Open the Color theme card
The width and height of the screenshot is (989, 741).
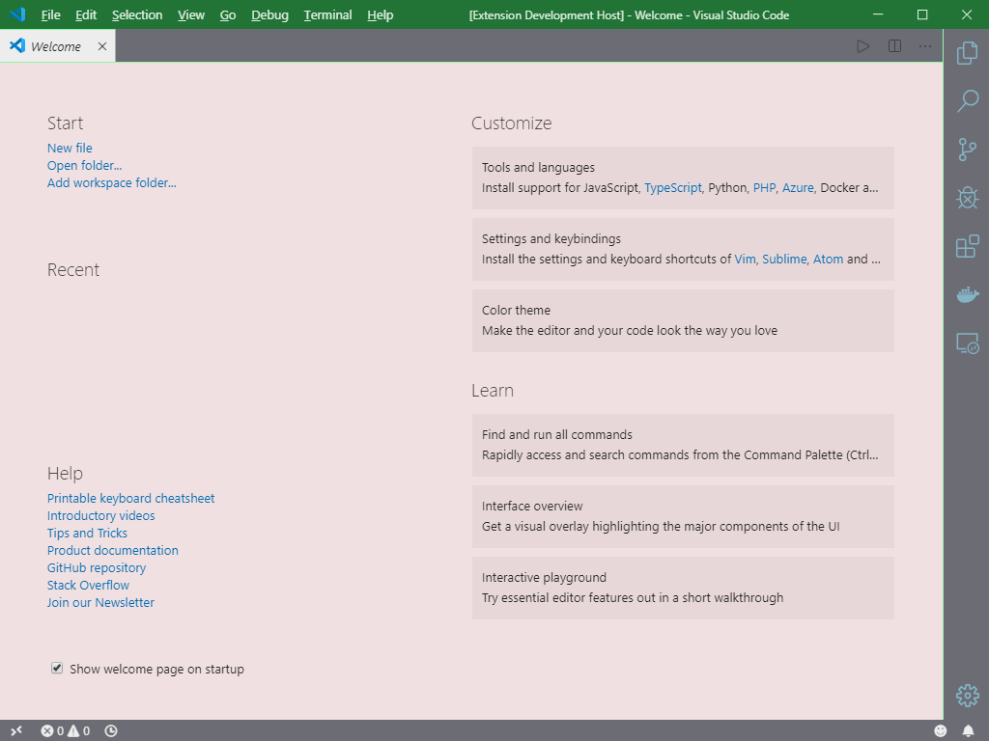[683, 320]
